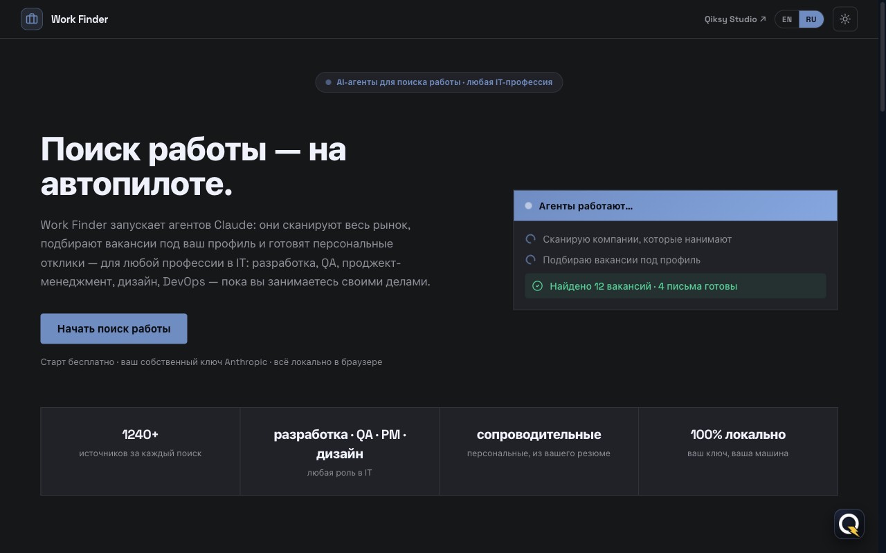Click the text Сканирую компании, которые нанимают
This screenshot has height=553, width=886.
638,239
